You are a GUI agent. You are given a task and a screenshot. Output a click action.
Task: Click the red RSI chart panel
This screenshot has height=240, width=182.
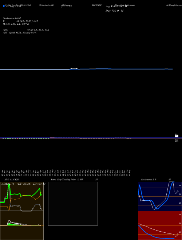tap(160, 225)
